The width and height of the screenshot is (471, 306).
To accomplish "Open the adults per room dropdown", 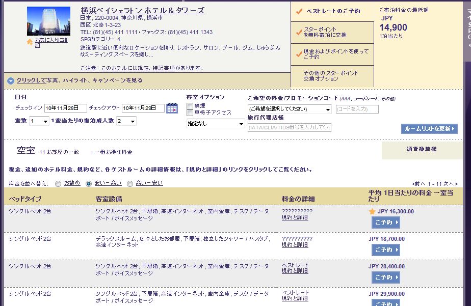I will (126, 121).
